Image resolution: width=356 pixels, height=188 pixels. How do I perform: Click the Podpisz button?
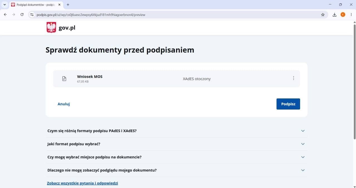[288, 104]
